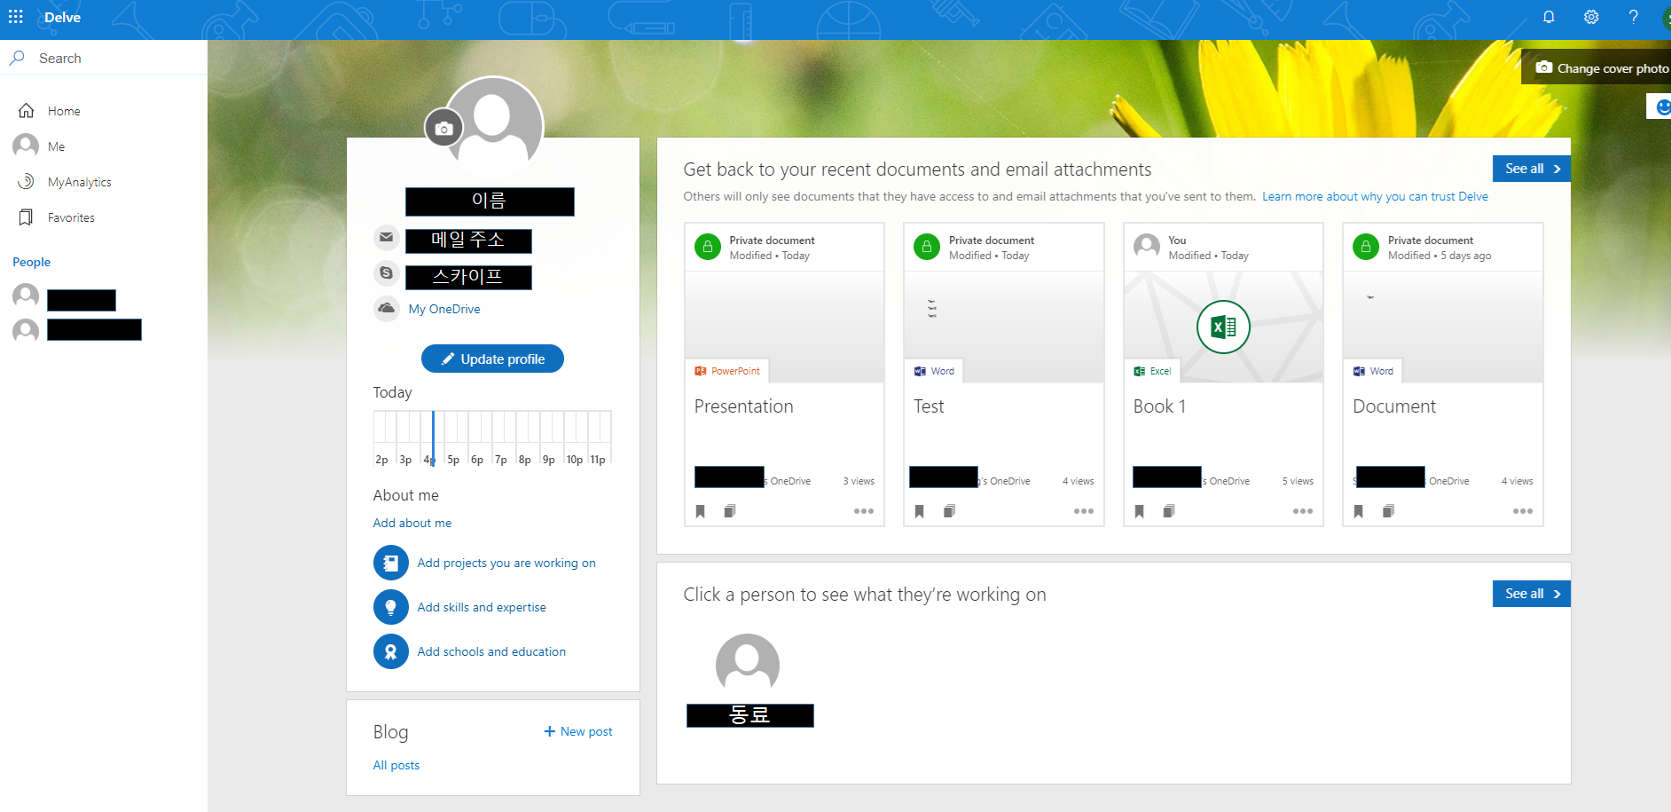Click the projects notebook icon
Image resolution: width=1671 pixels, height=812 pixels.
tap(390, 563)
